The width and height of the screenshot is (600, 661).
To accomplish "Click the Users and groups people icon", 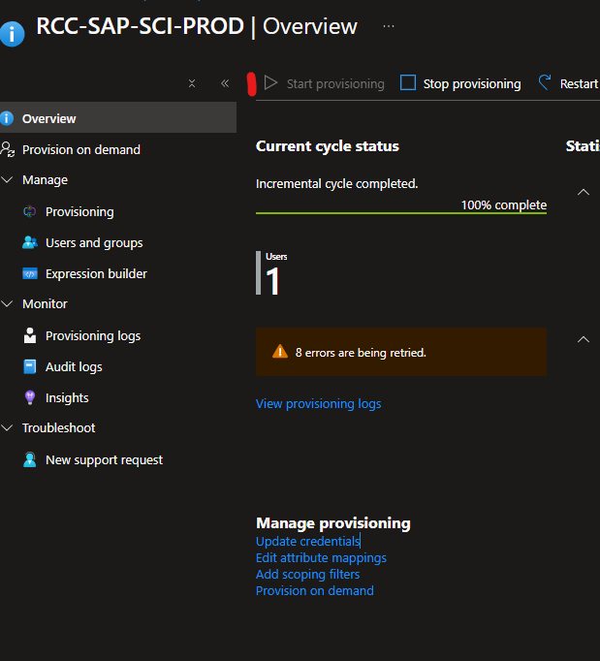I will pyautogui.click(x=29, y=242).
